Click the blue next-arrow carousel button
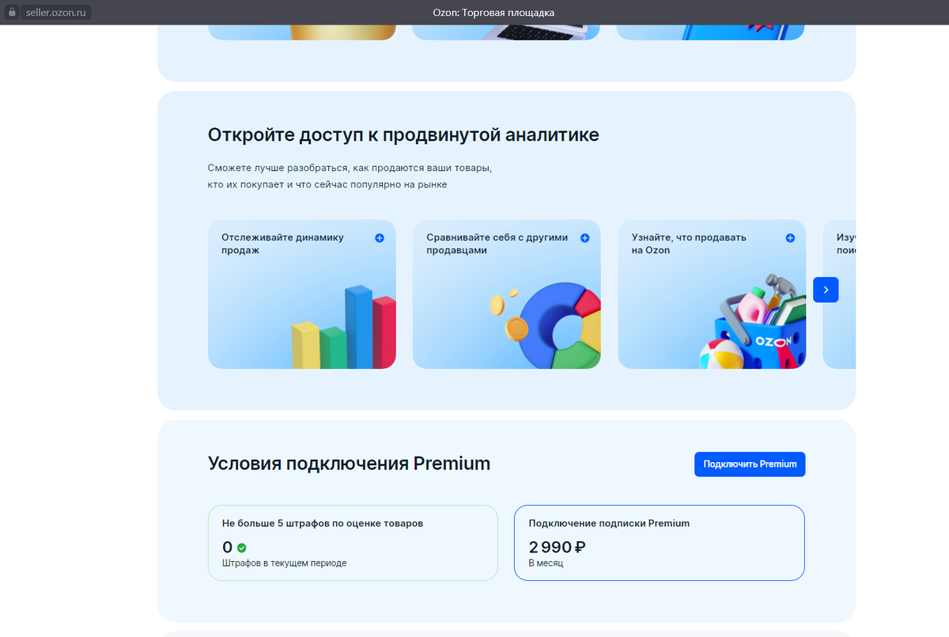949x637 pixels. (x=826, y=290)
